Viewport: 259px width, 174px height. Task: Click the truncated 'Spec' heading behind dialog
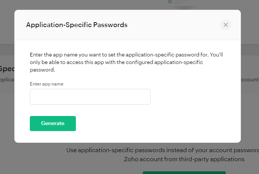7,69
